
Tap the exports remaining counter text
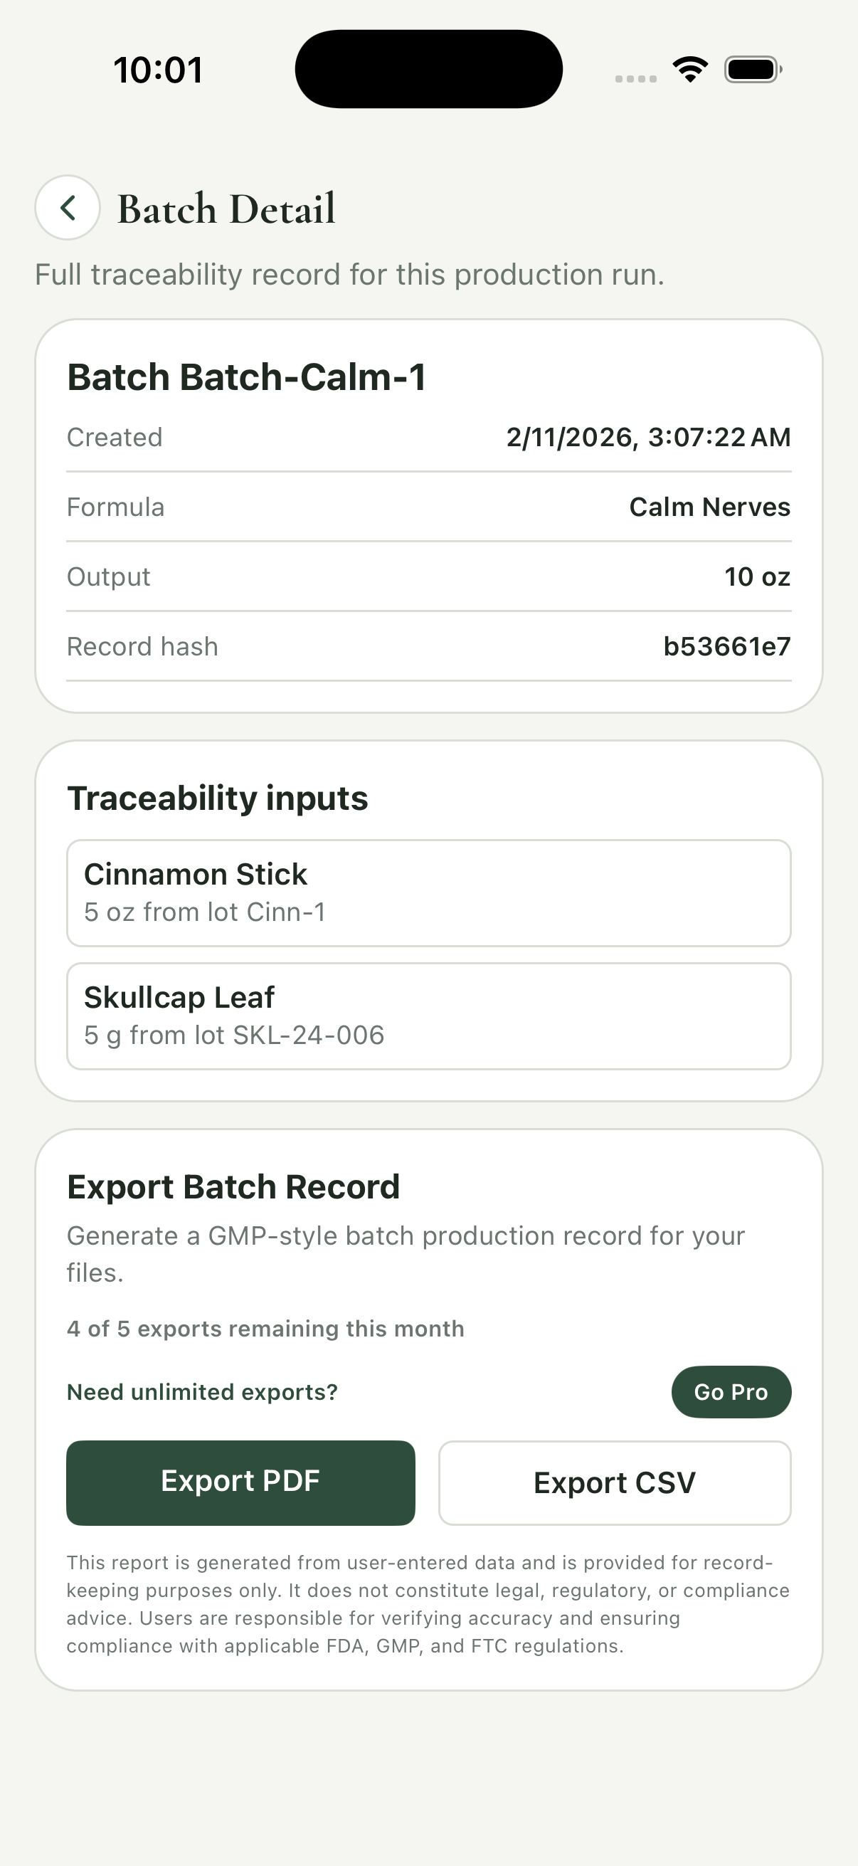click(x=266, y=1329)
